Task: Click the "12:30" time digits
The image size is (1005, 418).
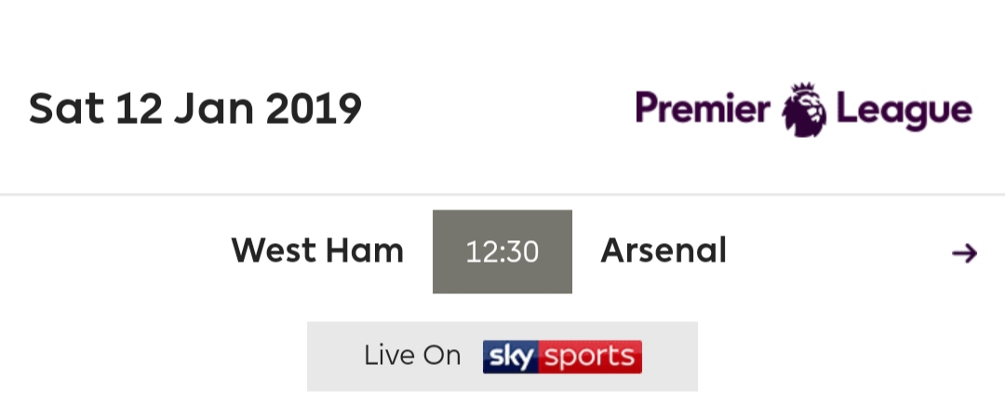Action: tap(502, 252)
